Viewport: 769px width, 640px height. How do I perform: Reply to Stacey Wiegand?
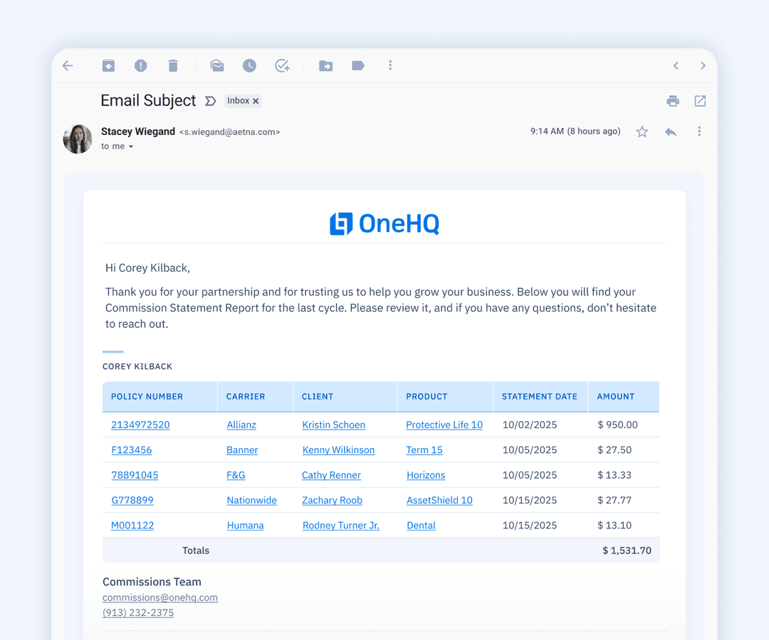(x=670, y=132)
